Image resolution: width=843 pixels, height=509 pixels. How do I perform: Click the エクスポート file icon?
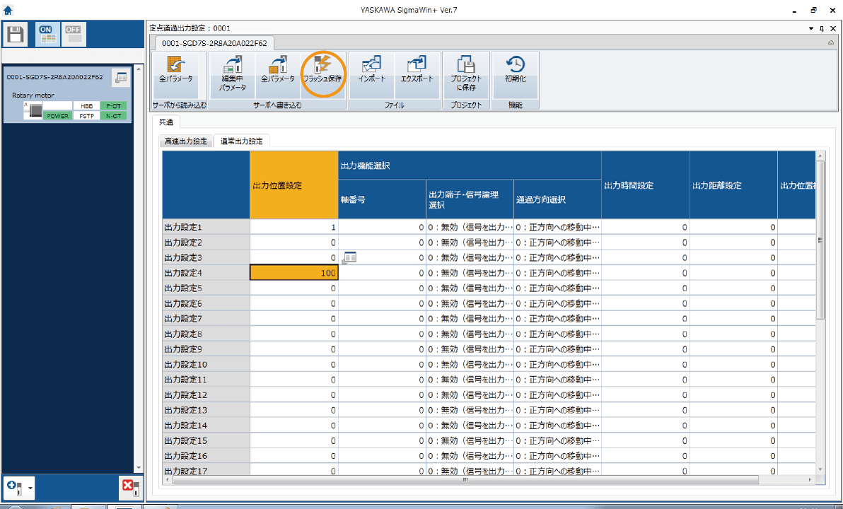point(417,69)
